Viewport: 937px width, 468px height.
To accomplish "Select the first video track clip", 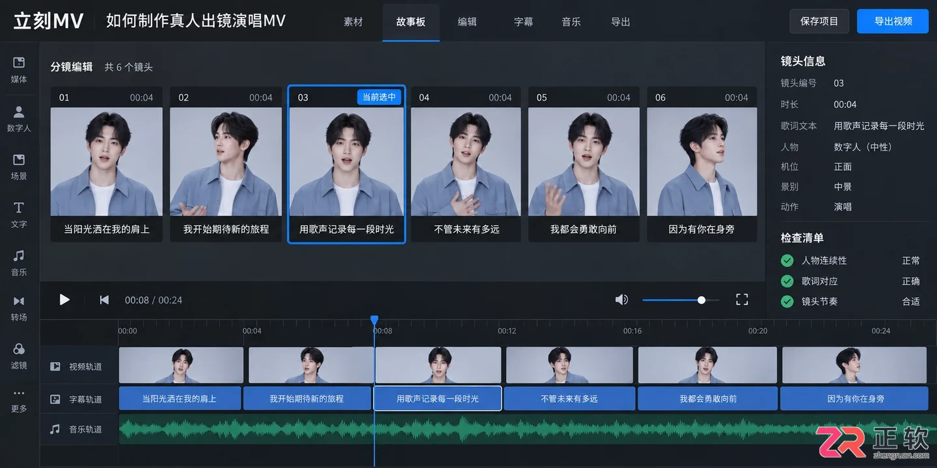I will click(181, 365).
